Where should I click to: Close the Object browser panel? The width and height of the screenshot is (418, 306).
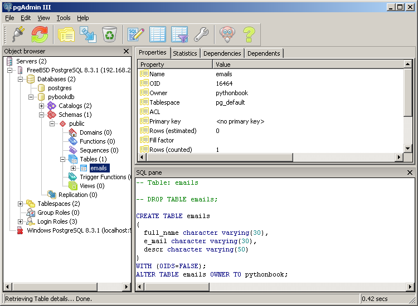pos(127,51)
